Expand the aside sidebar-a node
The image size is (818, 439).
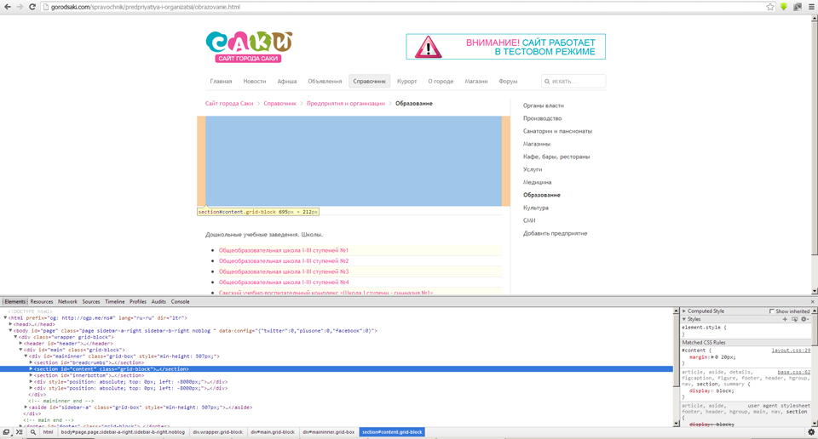pyautogui.click(x=26, y=408)
